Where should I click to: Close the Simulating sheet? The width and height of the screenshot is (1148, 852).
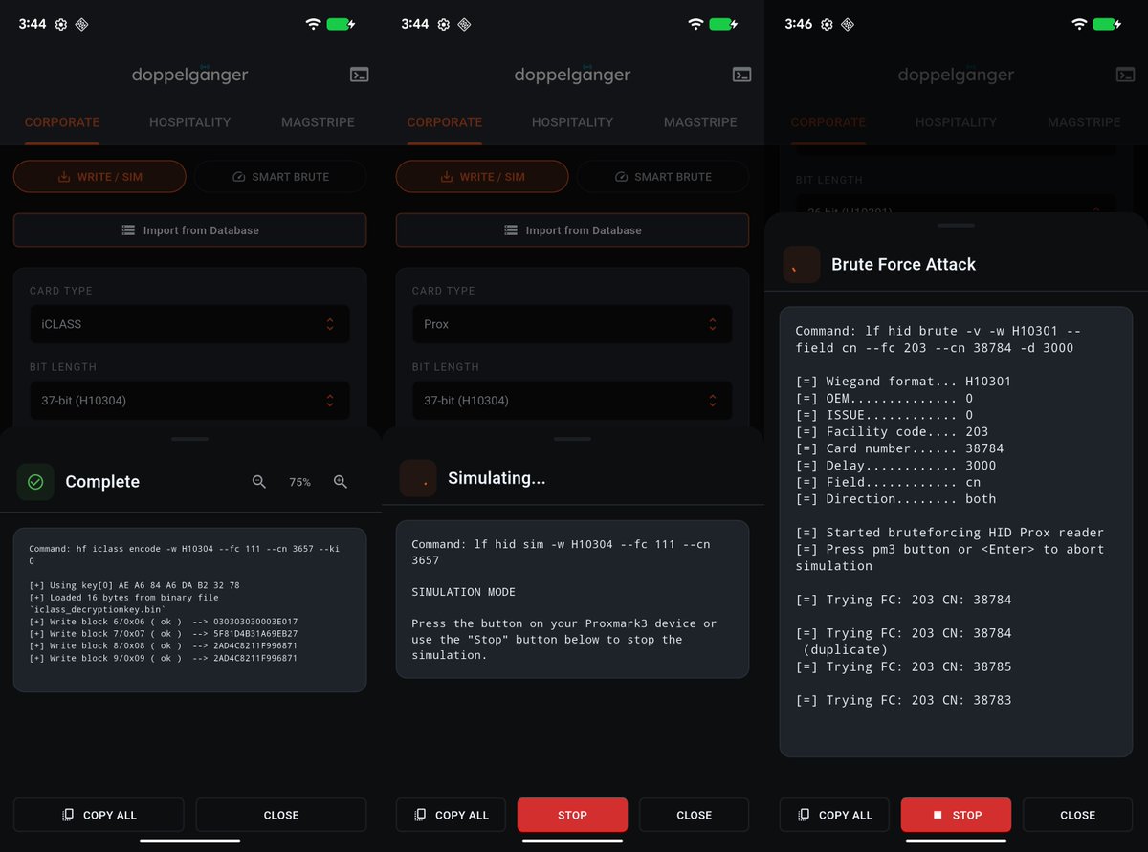coord(694,815)
